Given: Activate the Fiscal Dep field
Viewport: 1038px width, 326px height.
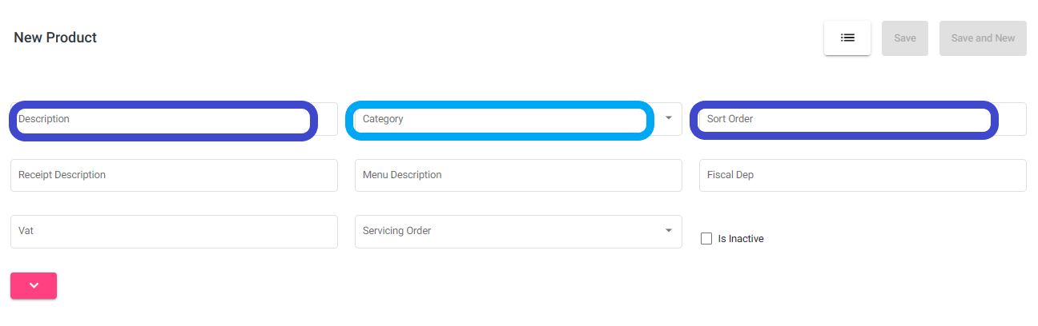Looking at the screenshot, I should point(863,175).
